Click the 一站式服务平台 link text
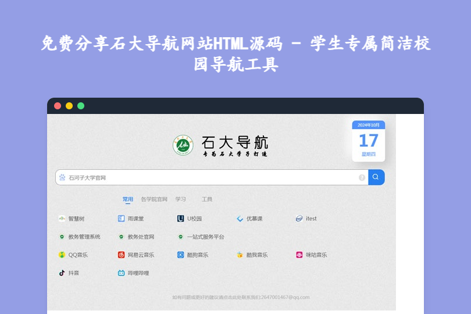471x314 pixels. 206,237
